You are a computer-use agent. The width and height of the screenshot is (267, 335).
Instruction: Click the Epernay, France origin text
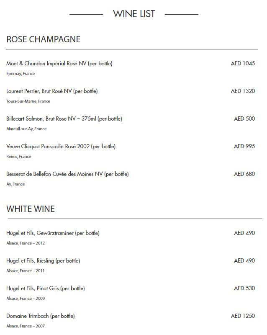pos(21,74)
